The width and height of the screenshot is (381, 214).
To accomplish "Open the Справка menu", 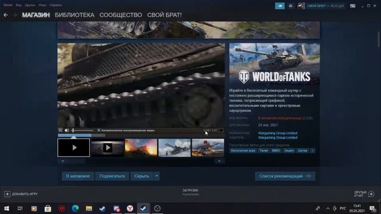I will (x=55, y=5).
